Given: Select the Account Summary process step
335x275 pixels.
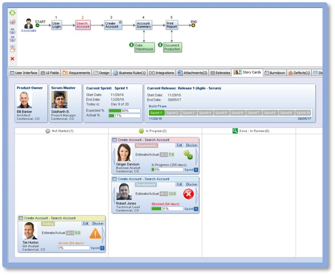Looking at the screenshot, I should [144, 25].
